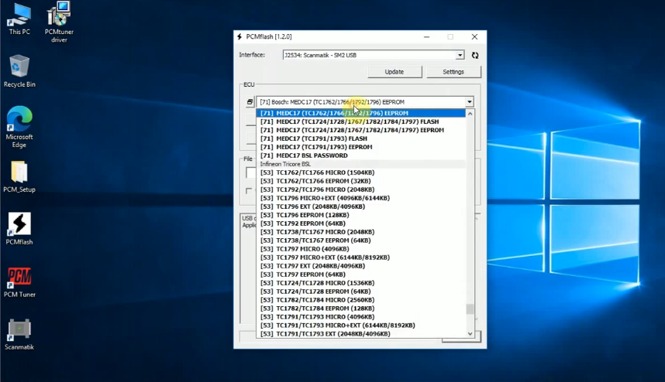The height and width of the screenshot is (382, 665).
Task: Pick TC1796 MICRO+EXT (4096KB/6144KB)
Action: click(x=360, y=198)
